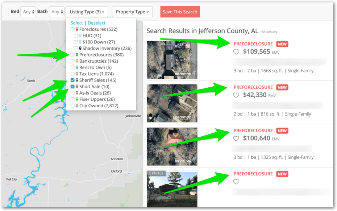Collapse the Listing Type (3) dropdown
Screen dimensions: 337x211
[x=87, y=12]
